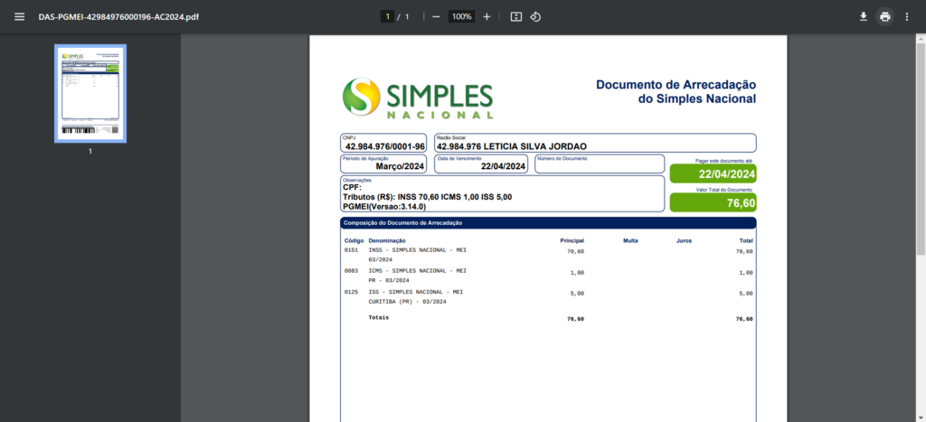Image resolution: width=926 pixels, height=422 pixels.
Task: Print the DAS document
Action: click(x=884, y=16)
